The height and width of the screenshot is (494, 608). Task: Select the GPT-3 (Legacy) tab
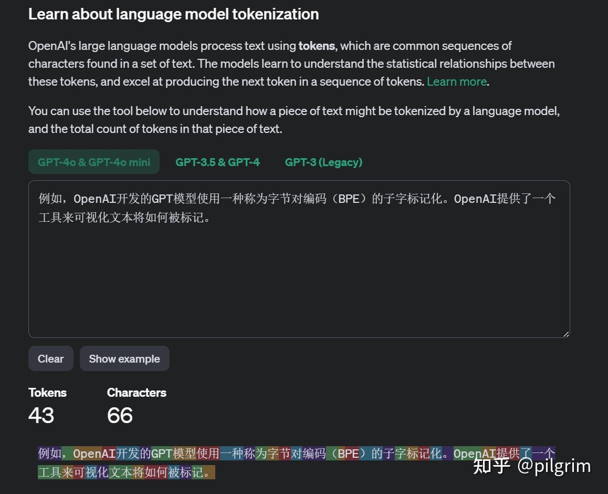point(323,162)
